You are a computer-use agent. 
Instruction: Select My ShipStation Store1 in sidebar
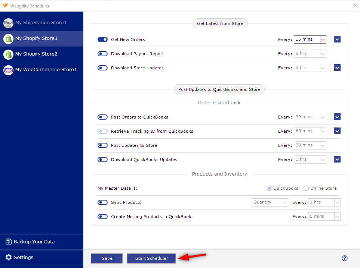coord(41,23)
